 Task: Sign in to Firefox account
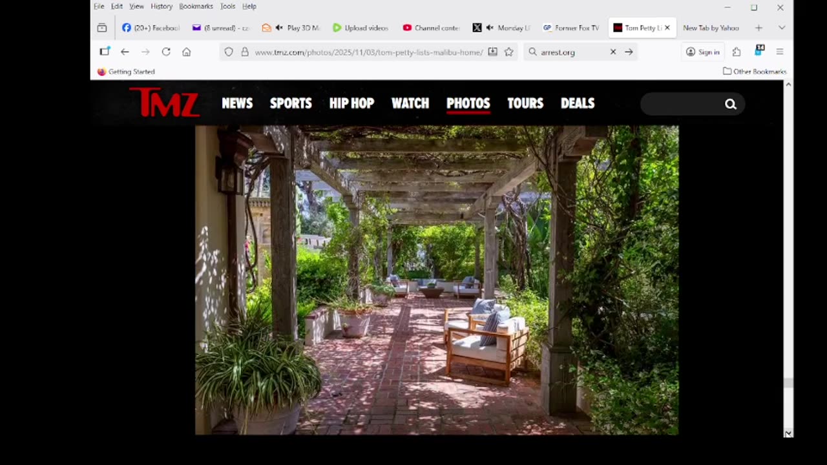tap(703, 52)
